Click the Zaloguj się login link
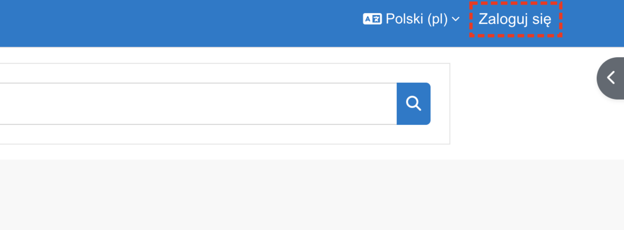Screen dimensions: 624x230 pos(515,19)
